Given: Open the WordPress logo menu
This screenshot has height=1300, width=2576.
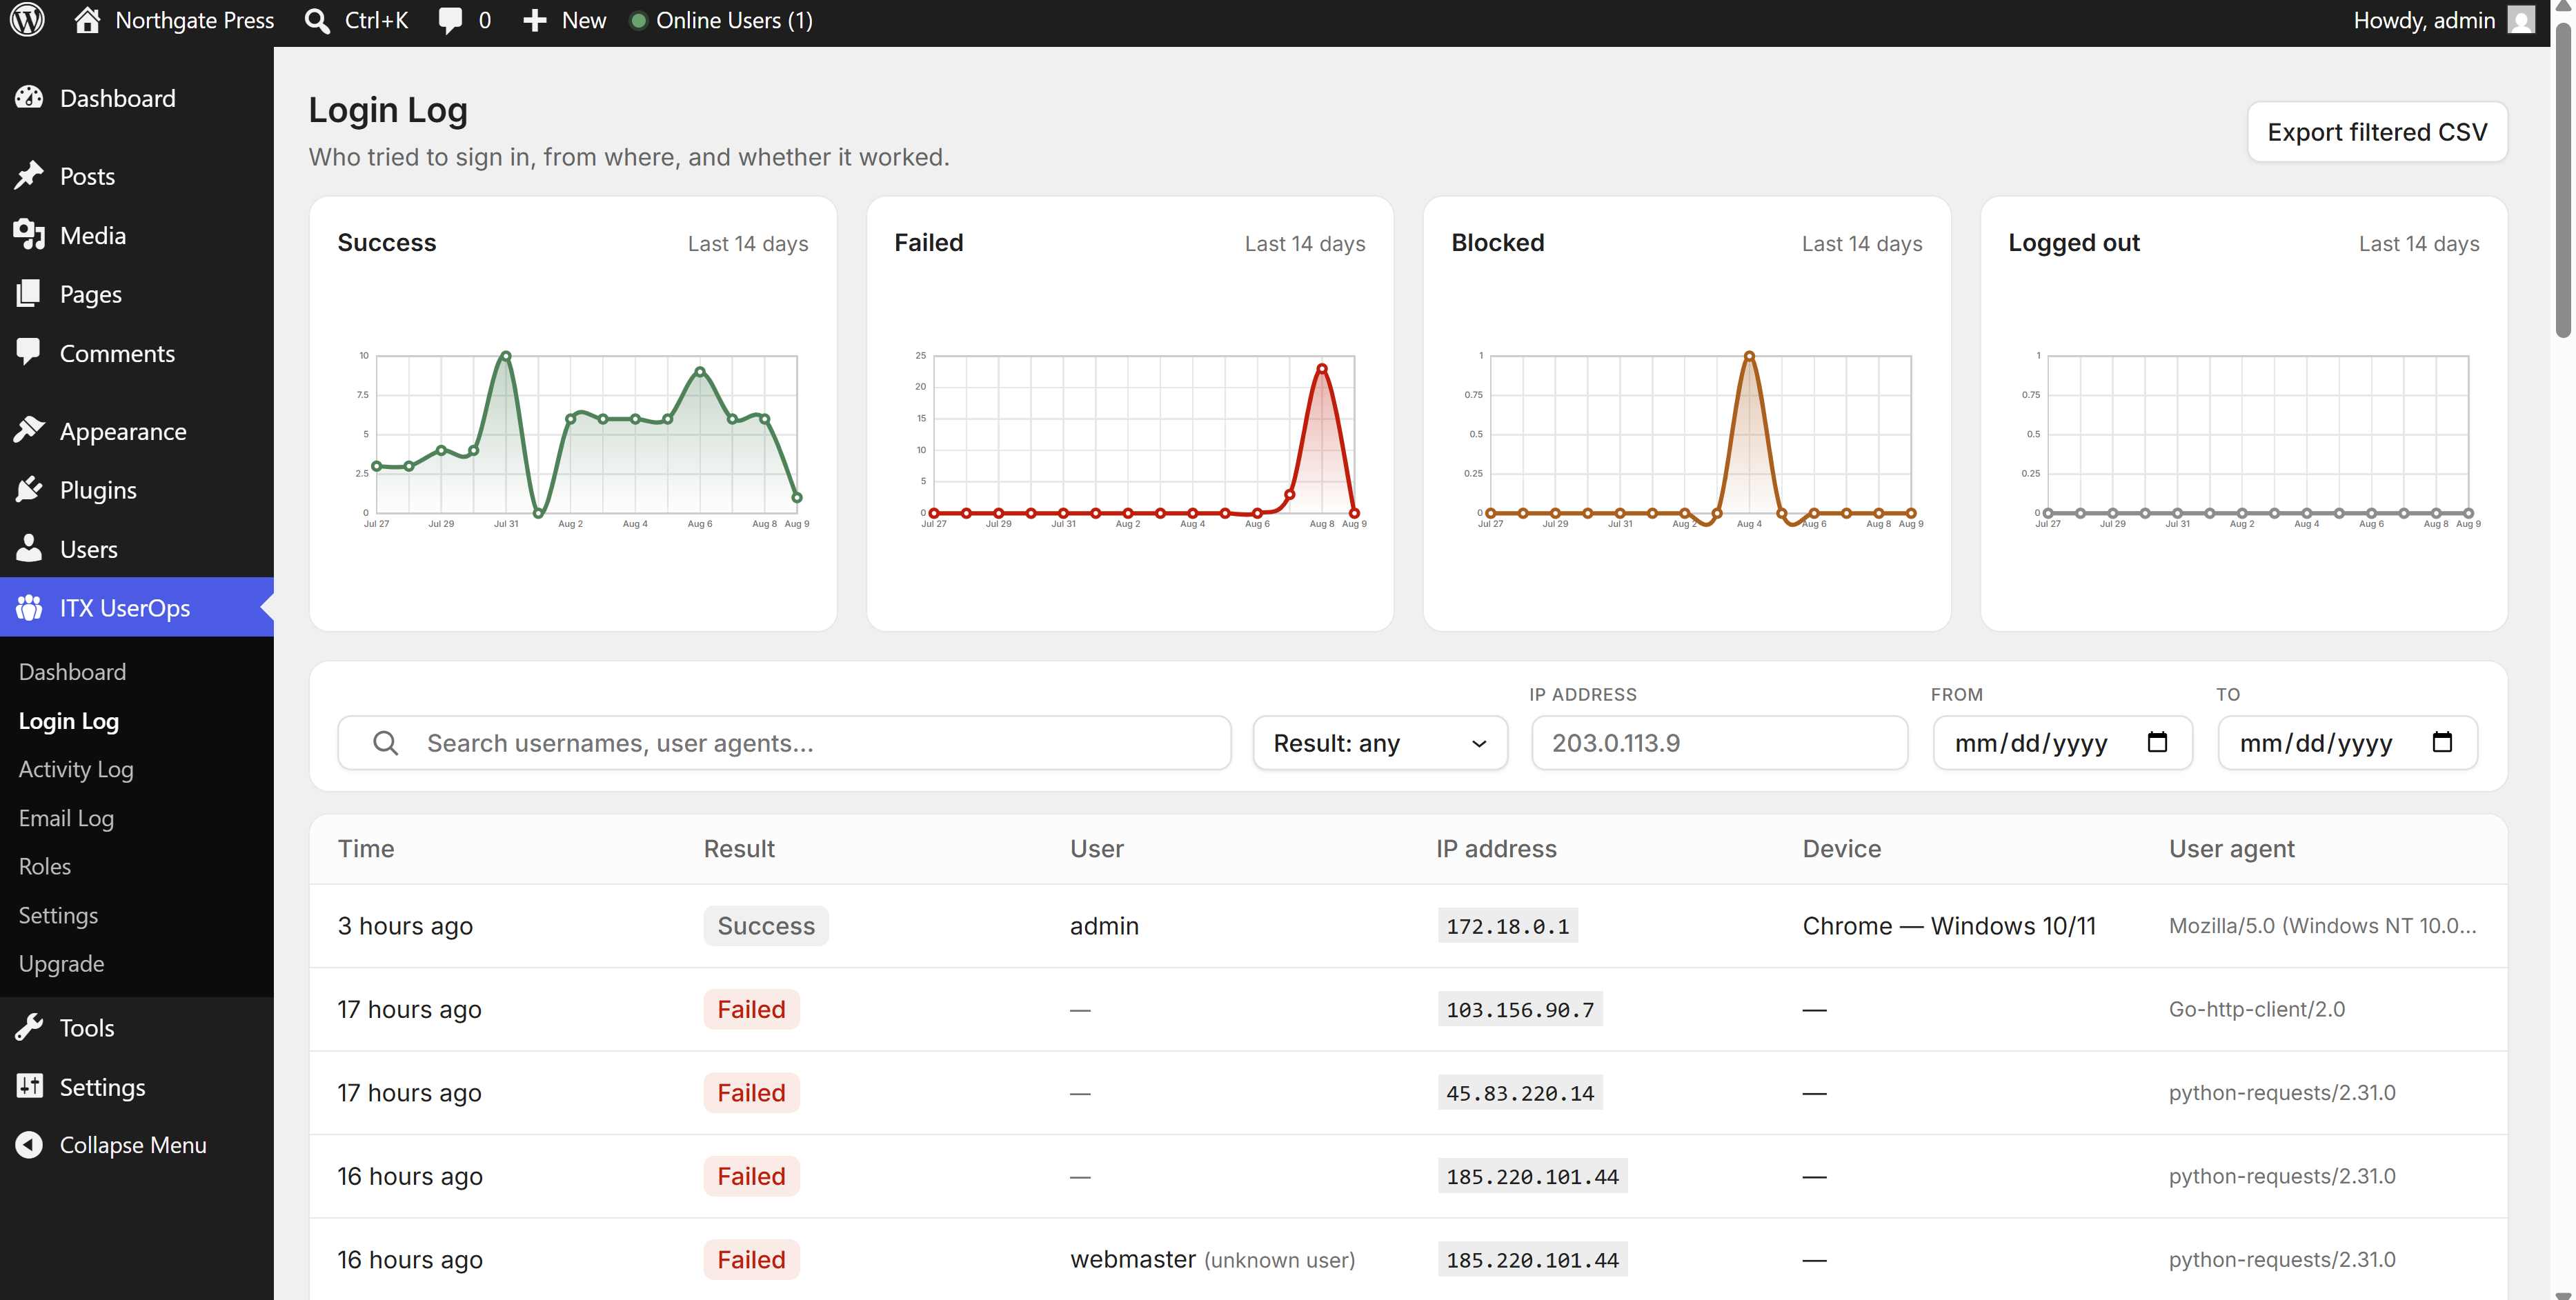Looking at the screenshot, I should coord(27,20).
